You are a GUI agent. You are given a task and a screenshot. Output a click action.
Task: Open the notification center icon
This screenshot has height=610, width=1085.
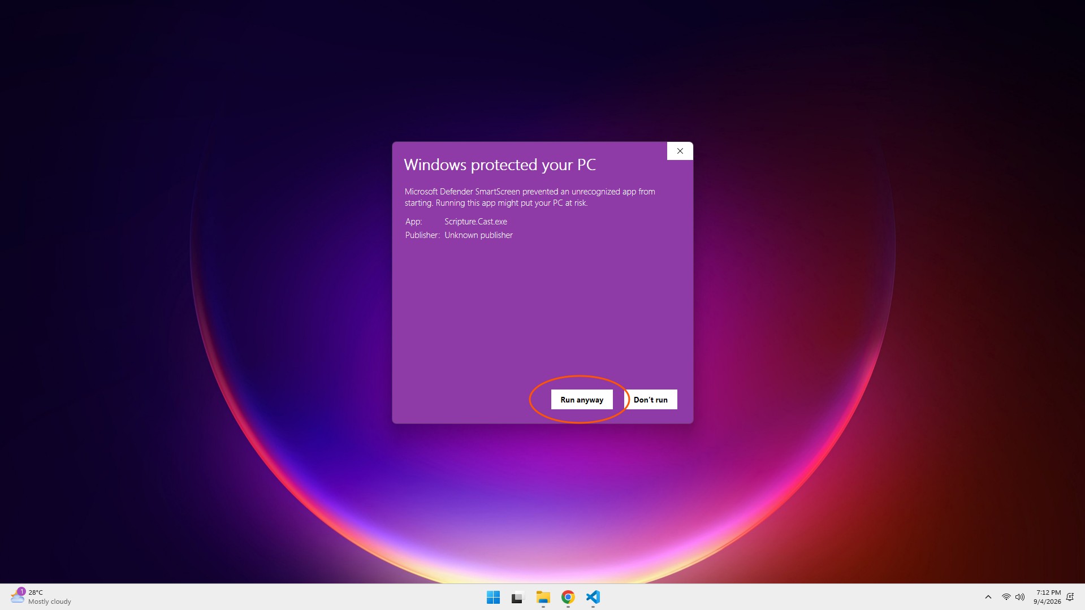[1070, 597]
